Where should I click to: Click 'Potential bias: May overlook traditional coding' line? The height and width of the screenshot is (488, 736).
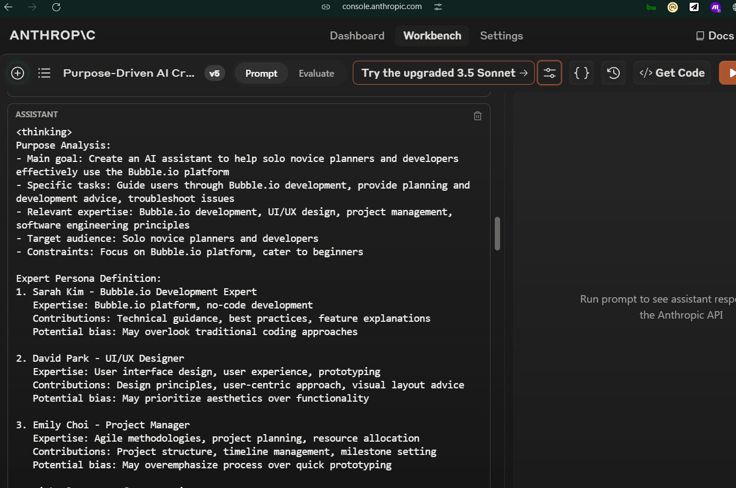[195, 331]
